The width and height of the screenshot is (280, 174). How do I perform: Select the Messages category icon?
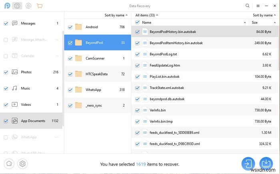14,23
